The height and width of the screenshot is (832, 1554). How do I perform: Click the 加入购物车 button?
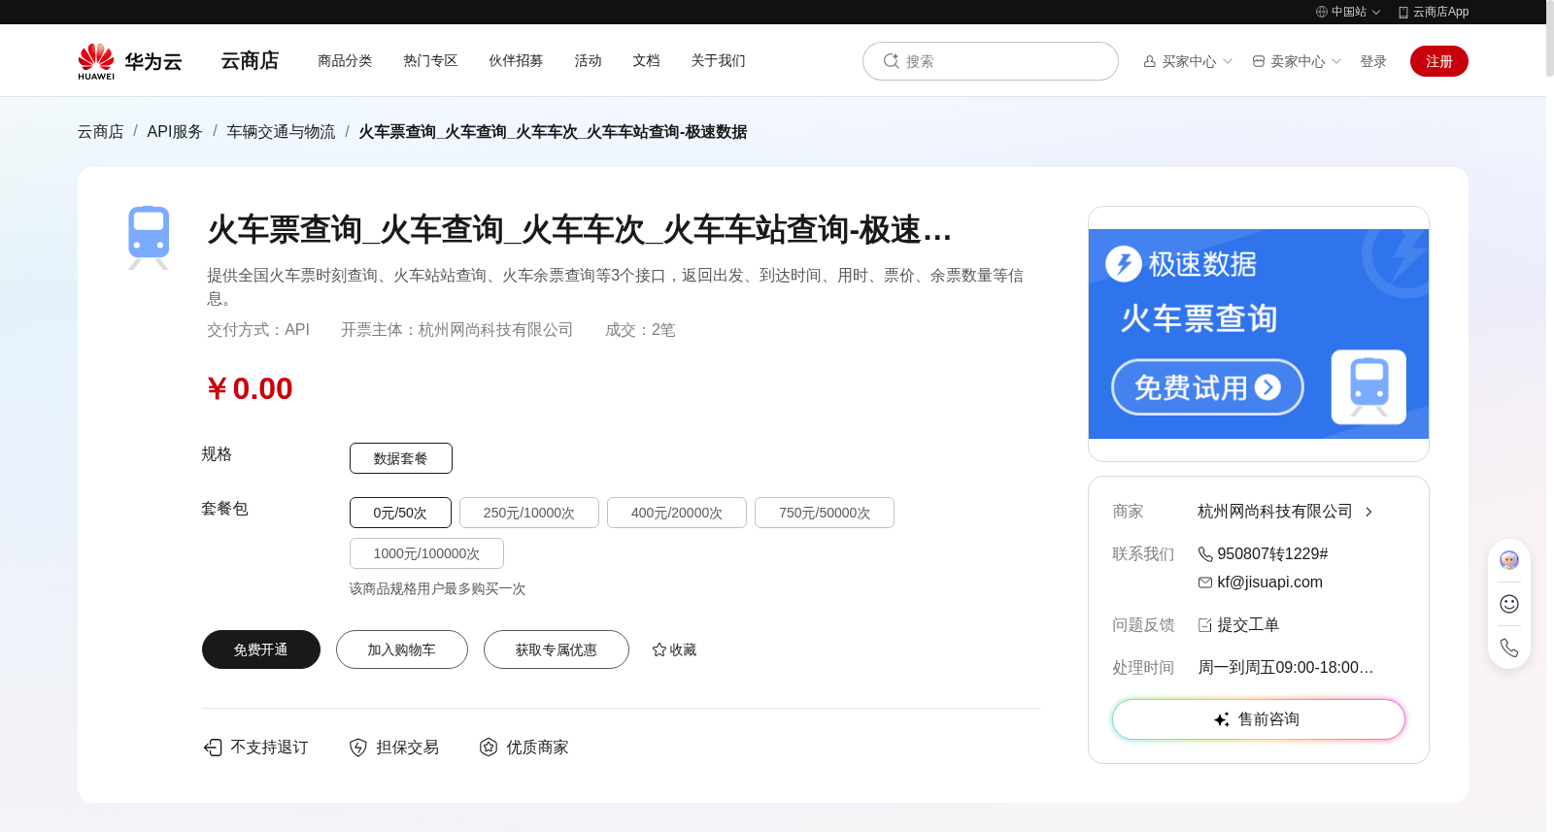click(402, 649)
